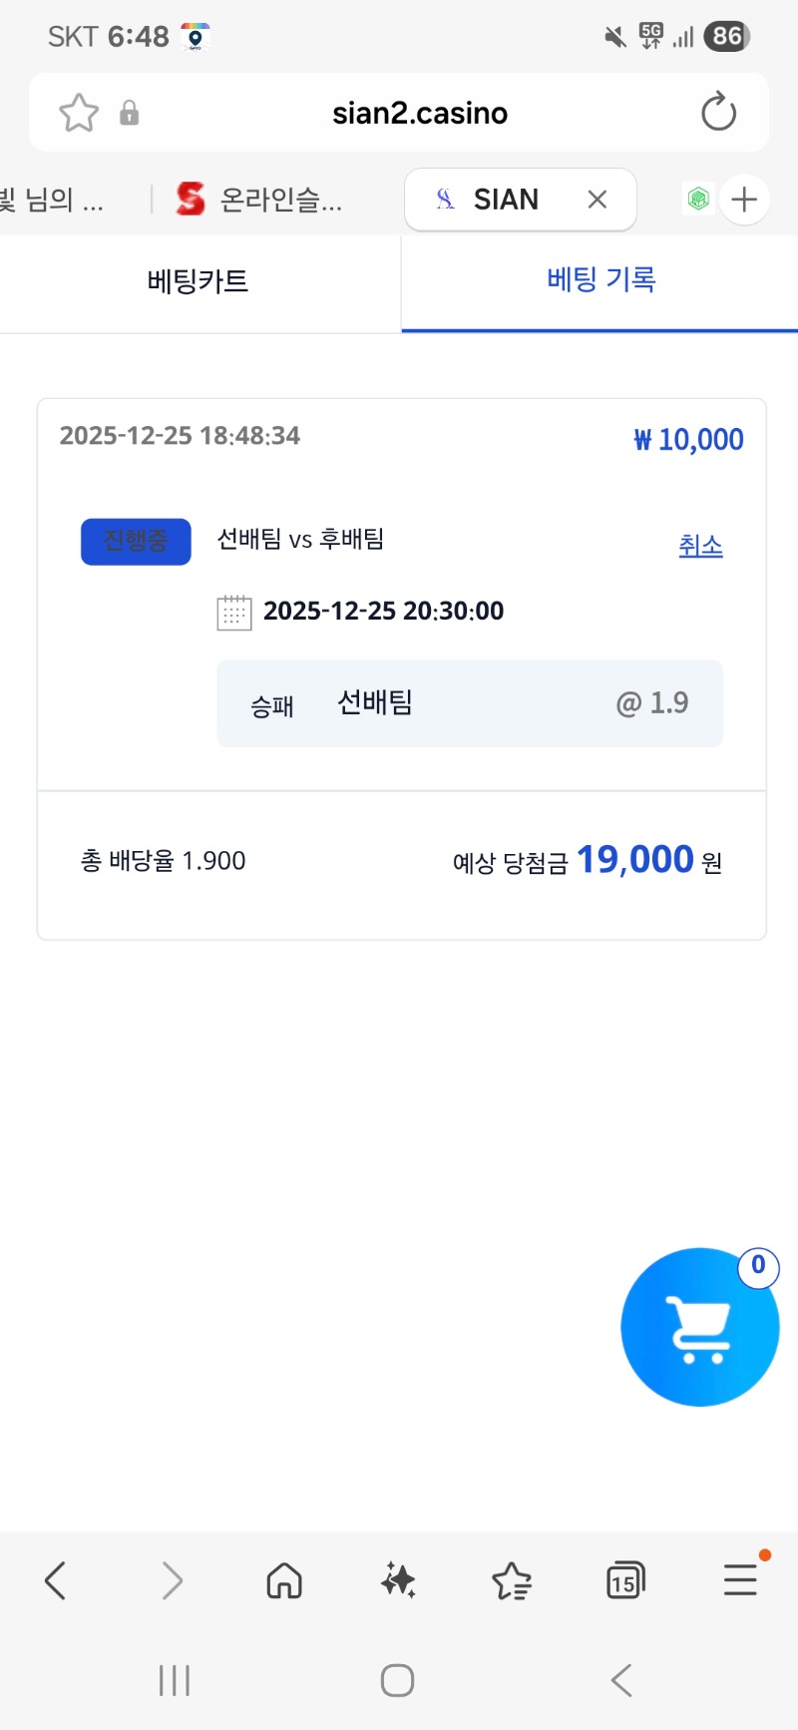Click the 취소 cancel link
Image resolution: width=798 pixels, height=1730 pixels.
700,546
